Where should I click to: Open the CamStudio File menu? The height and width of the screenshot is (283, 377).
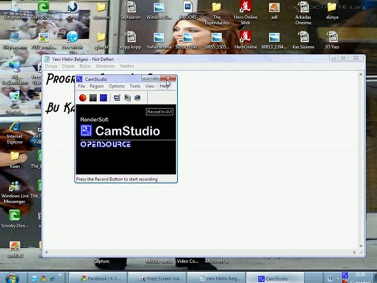tap(81, 86)
